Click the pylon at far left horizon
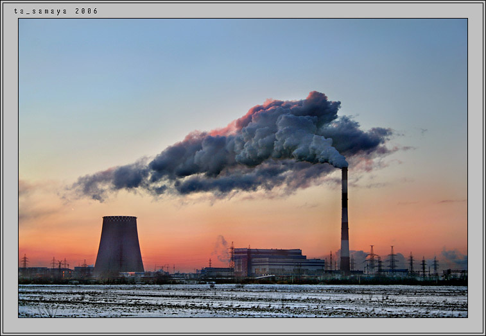Screen dimensions: 486x336 [x=24, y=261]
